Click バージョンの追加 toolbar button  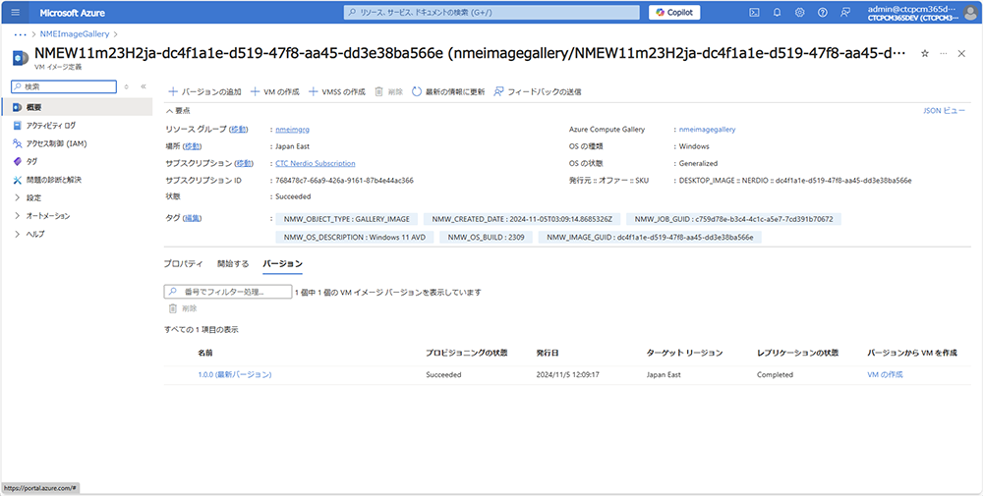205,91
